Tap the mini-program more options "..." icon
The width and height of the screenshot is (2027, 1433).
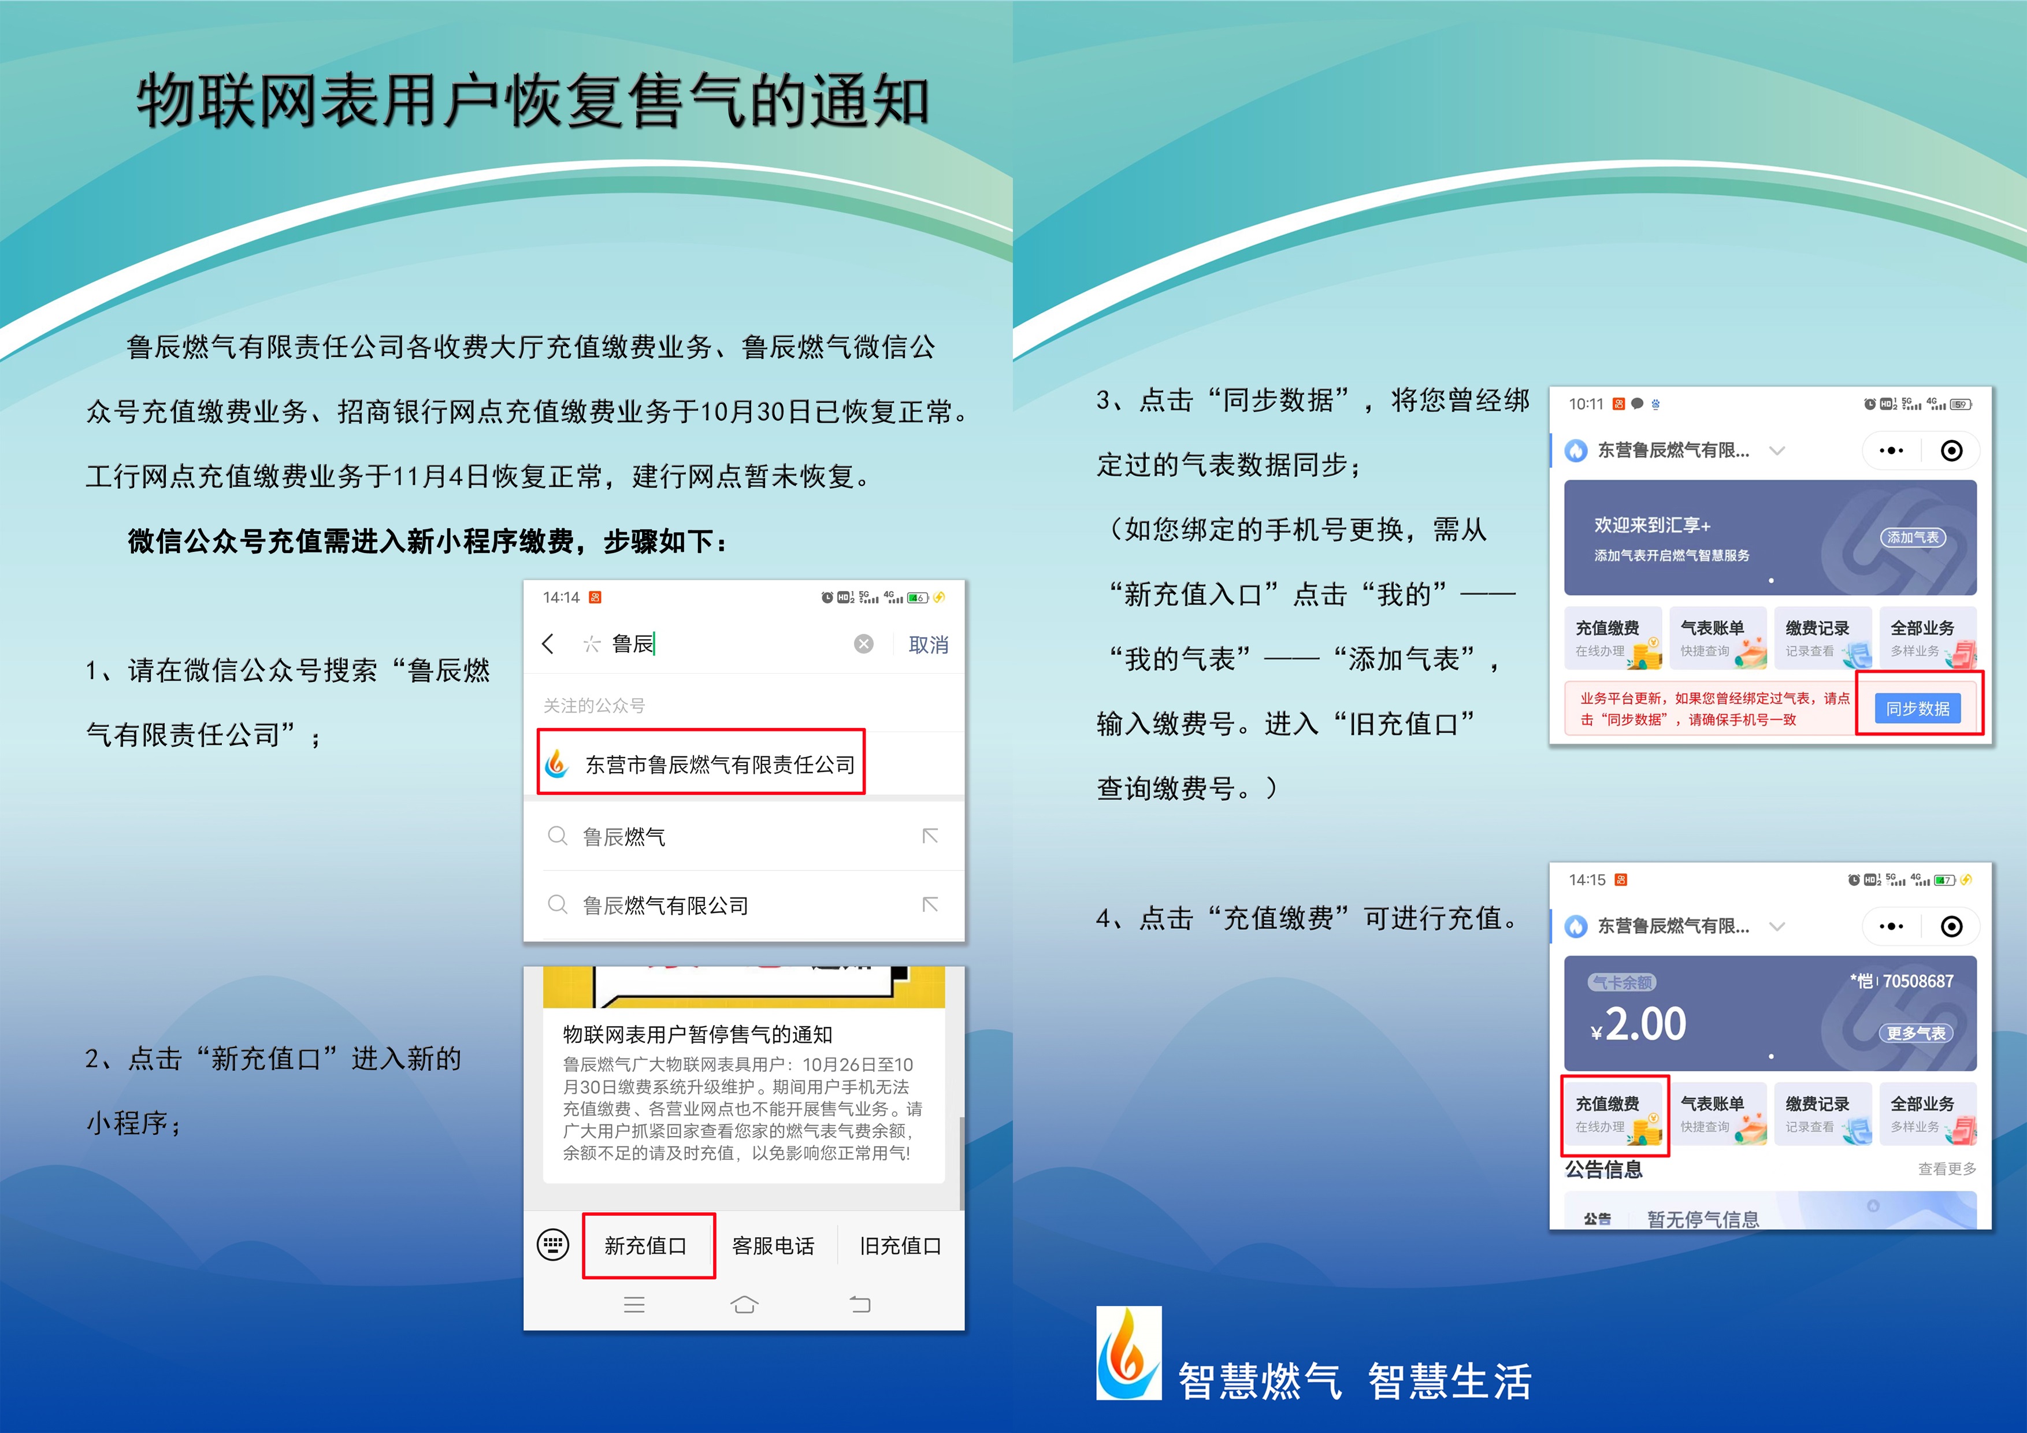(1890, 925)
